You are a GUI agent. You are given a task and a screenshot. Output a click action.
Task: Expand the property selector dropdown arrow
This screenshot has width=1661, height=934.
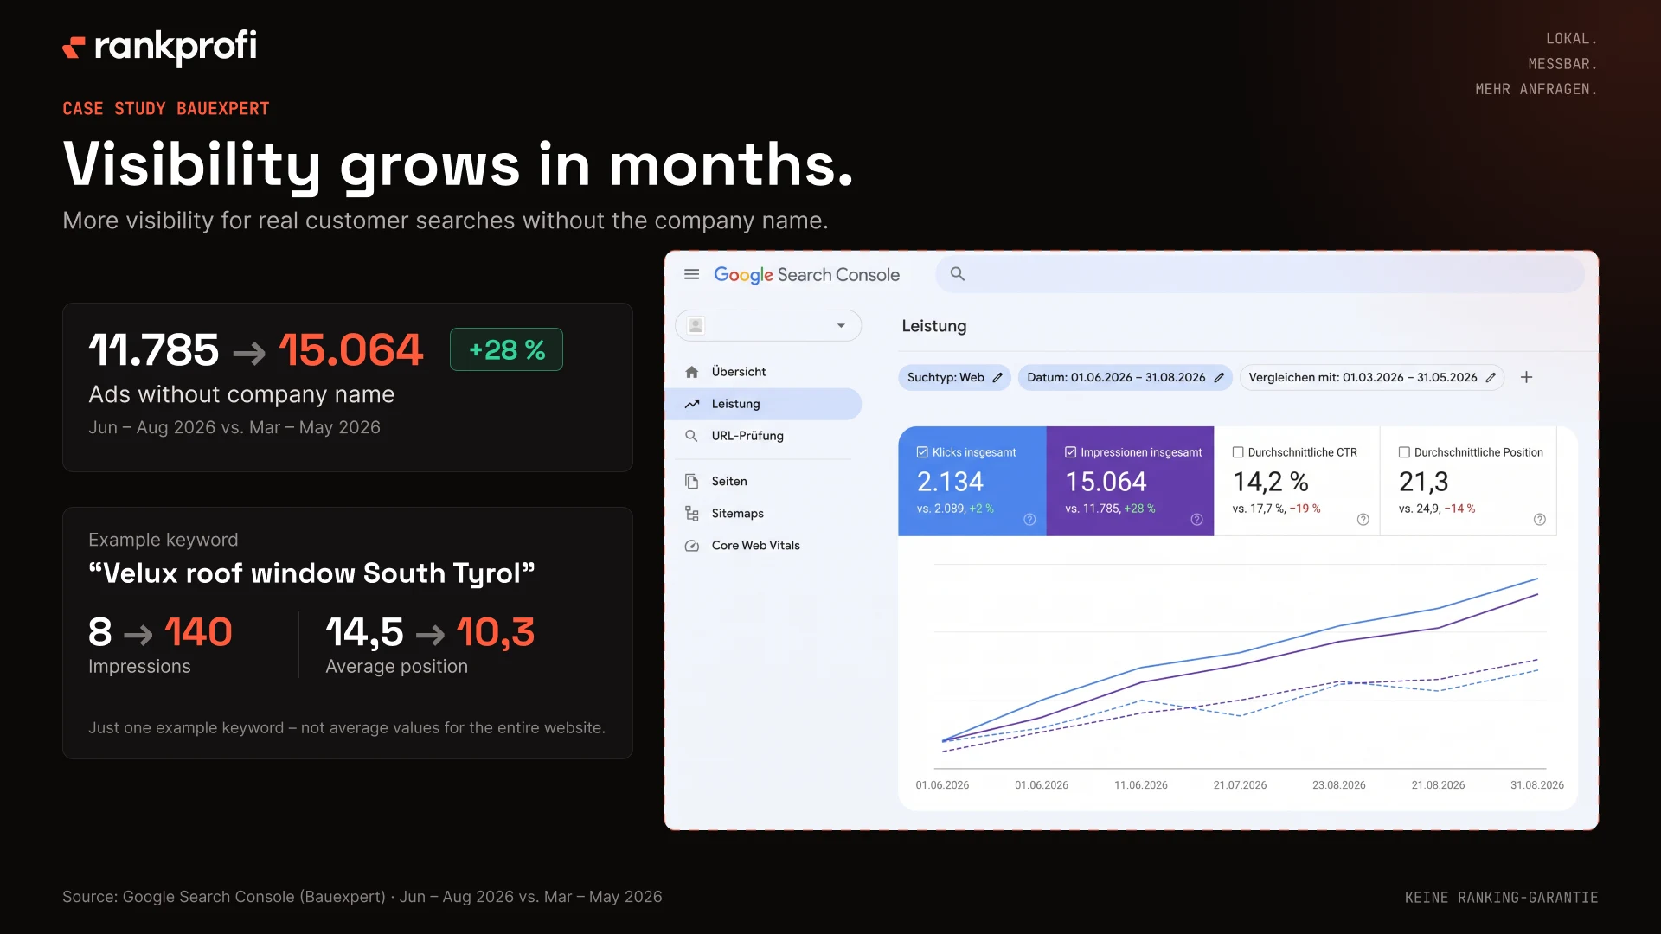point(841,326)
